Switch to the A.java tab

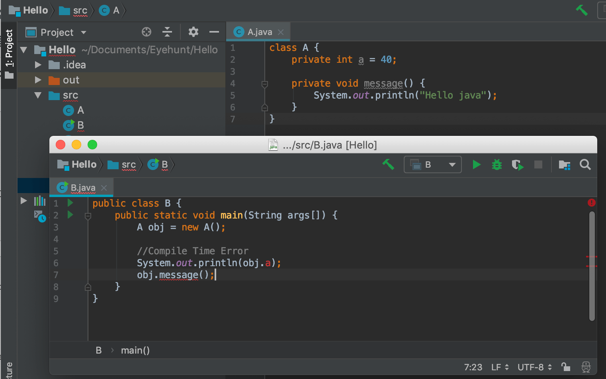257,31
